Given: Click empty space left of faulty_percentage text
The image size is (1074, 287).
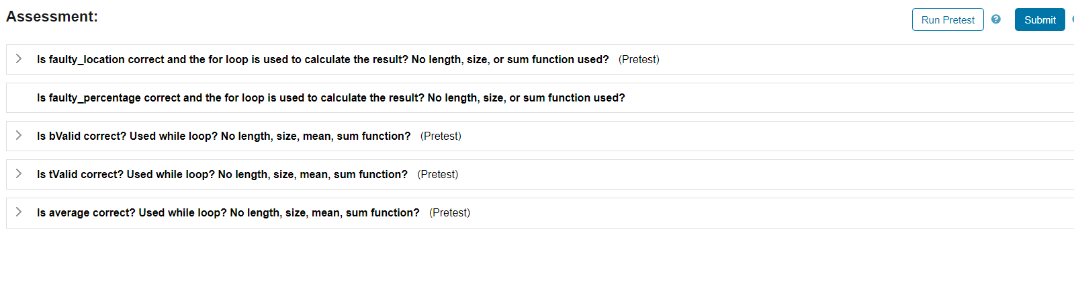Looking at the screenshot, I should click(19, 98).
